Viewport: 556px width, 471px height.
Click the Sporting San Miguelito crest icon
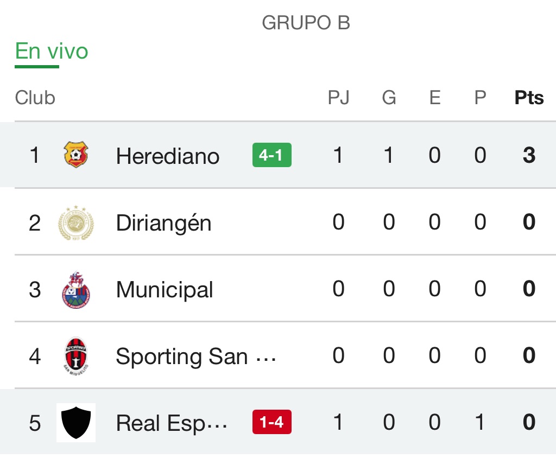pos(76,356)
